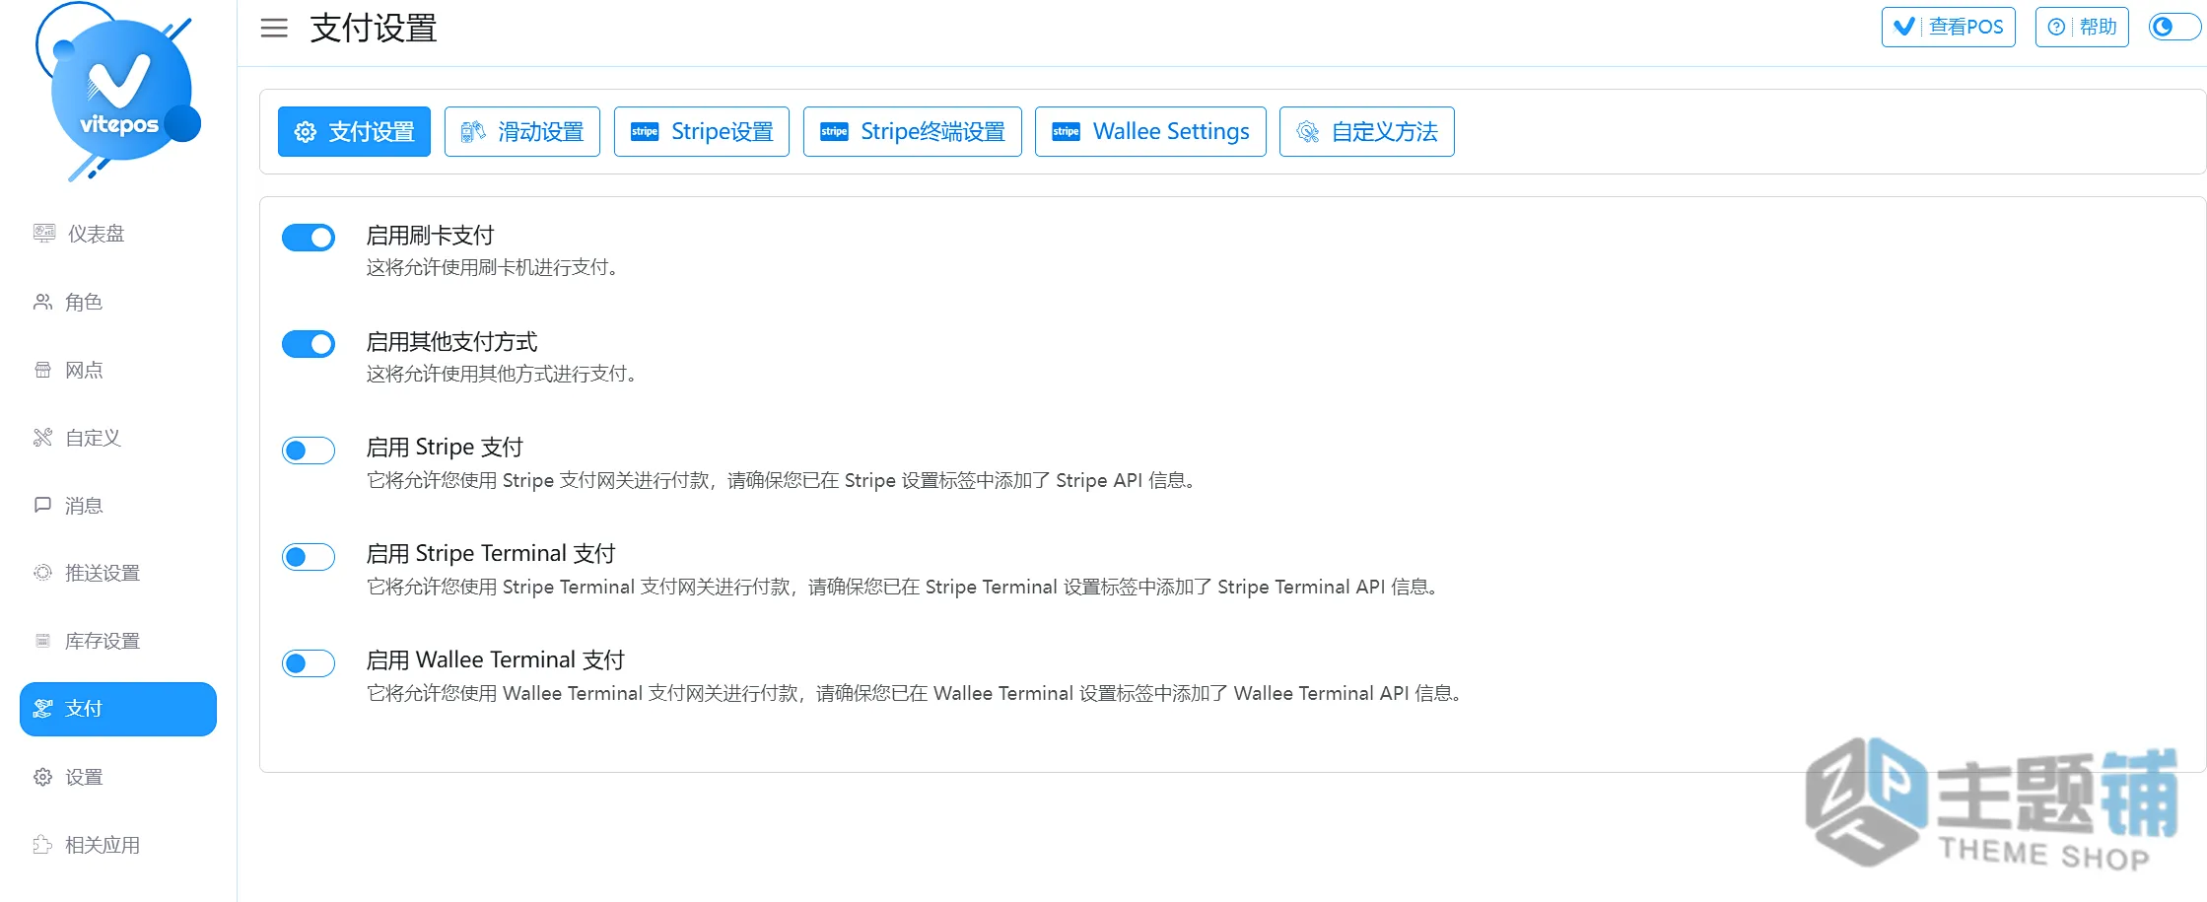Open 推送设置 in the sidebar
The image size is (2207, 902).
click(x=118, y=573)
